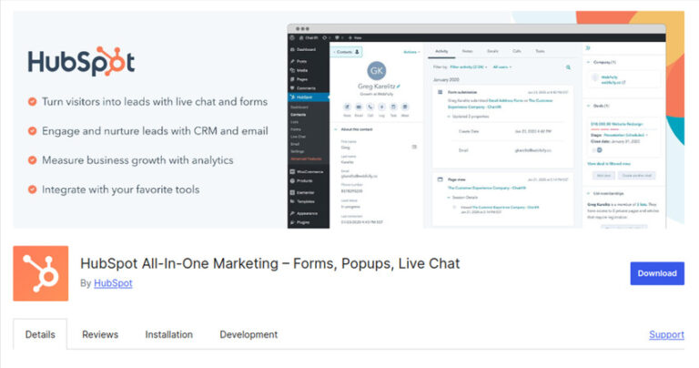Select WooCommerce in the WordPress sidebar
The width and height of the screenshot is (699, 368).
309,172
